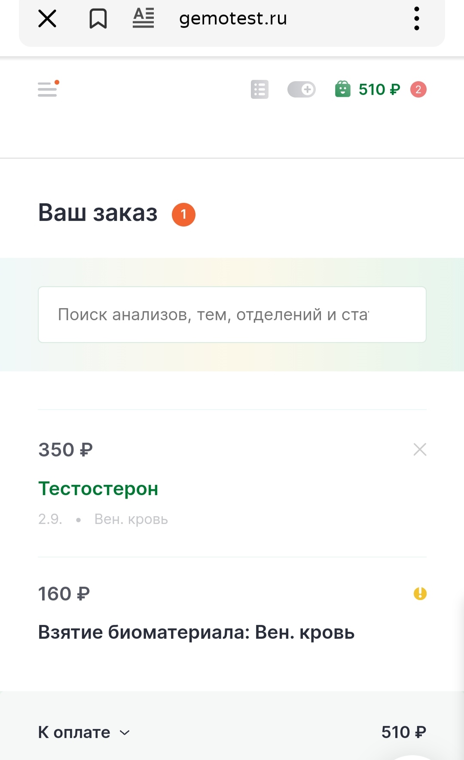Remove Тестостерон from the order
Image resolution: width=464 pixels, height=760 pixels.
(420, 450)
